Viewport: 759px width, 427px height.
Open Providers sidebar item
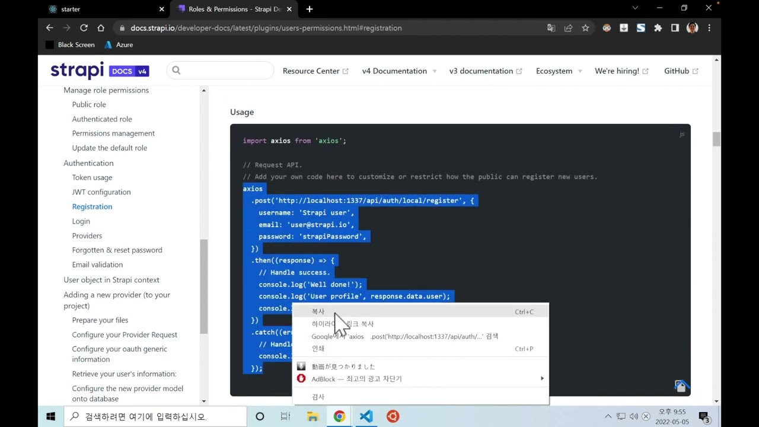pos(87,236)
